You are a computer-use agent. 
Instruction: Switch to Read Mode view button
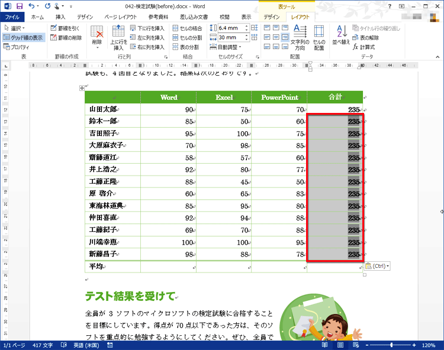click(x=325, y=345)
